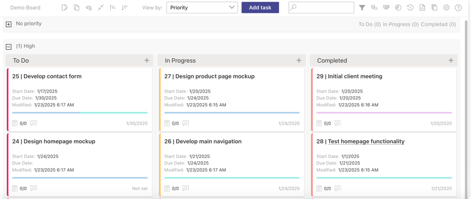Click the To Do column header
The width and height of the screenshot is (471, 199).
click(x=79, y=60)
